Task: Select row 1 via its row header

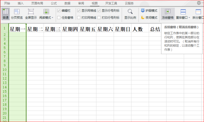Action: point(4,28)
